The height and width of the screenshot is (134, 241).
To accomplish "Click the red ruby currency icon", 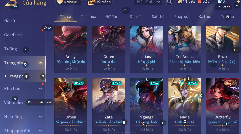I will click(x=199, y=2).
